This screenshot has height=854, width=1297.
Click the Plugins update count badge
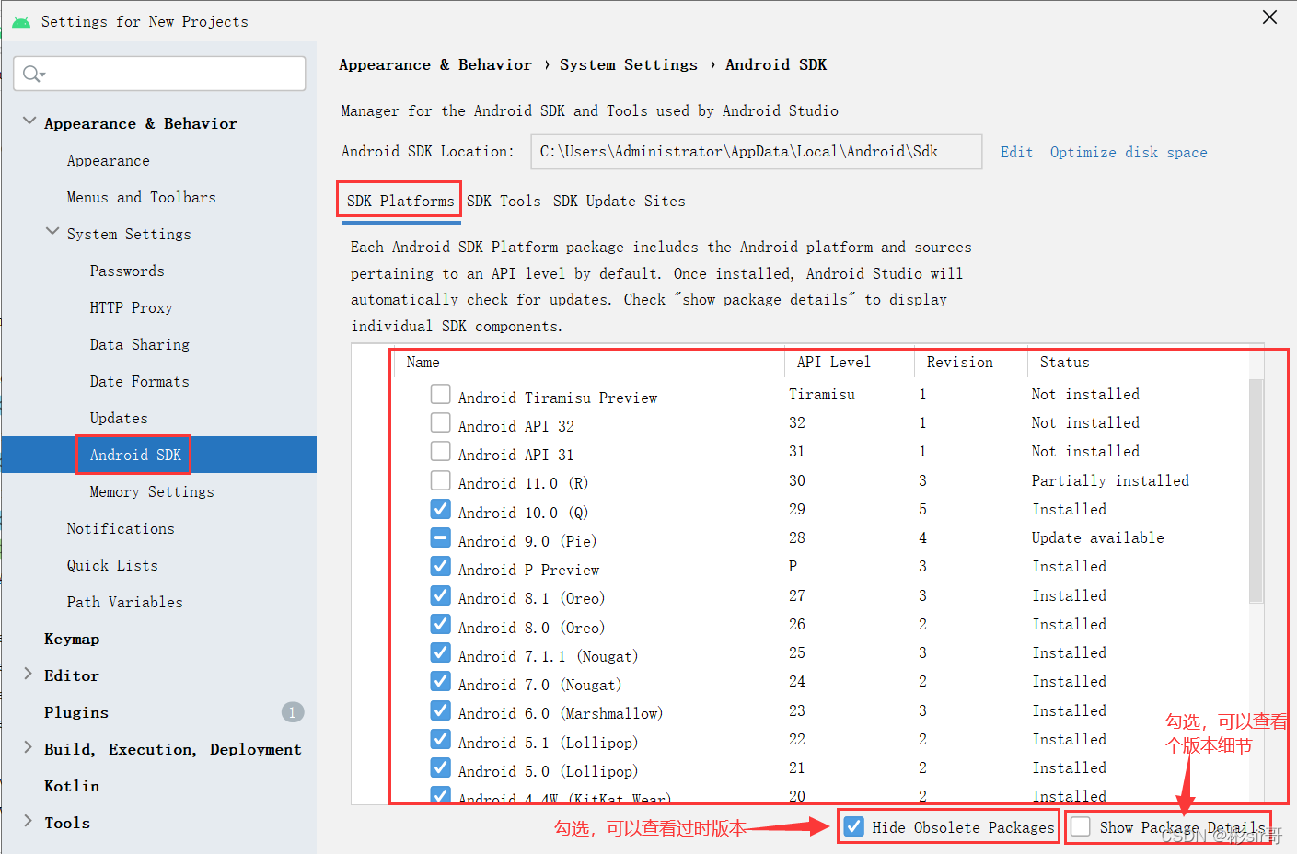pyautogui.click(x=292, y=712)
